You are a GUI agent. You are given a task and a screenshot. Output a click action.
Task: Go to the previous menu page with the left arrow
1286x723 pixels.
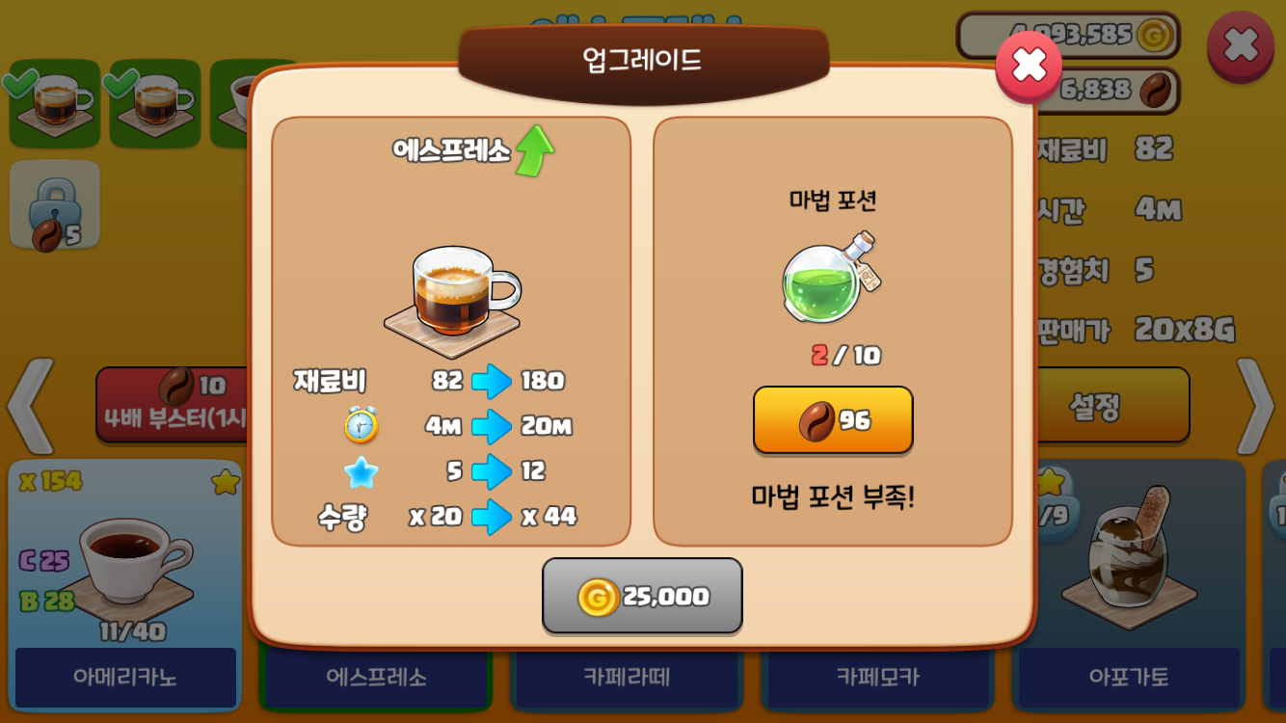31,407
